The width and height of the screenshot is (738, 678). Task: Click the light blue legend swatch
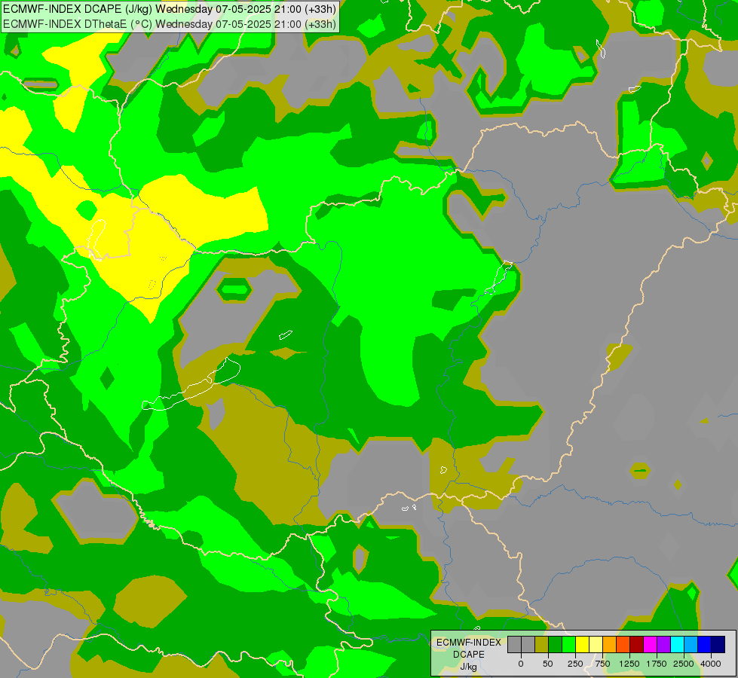pyautogui.click(x=691, y=645)
